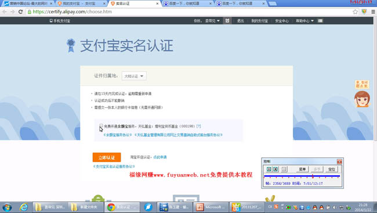Screen dimensions: 377x213
Task: Click the blue playback progress bar
Action: (x=302, y=176)
